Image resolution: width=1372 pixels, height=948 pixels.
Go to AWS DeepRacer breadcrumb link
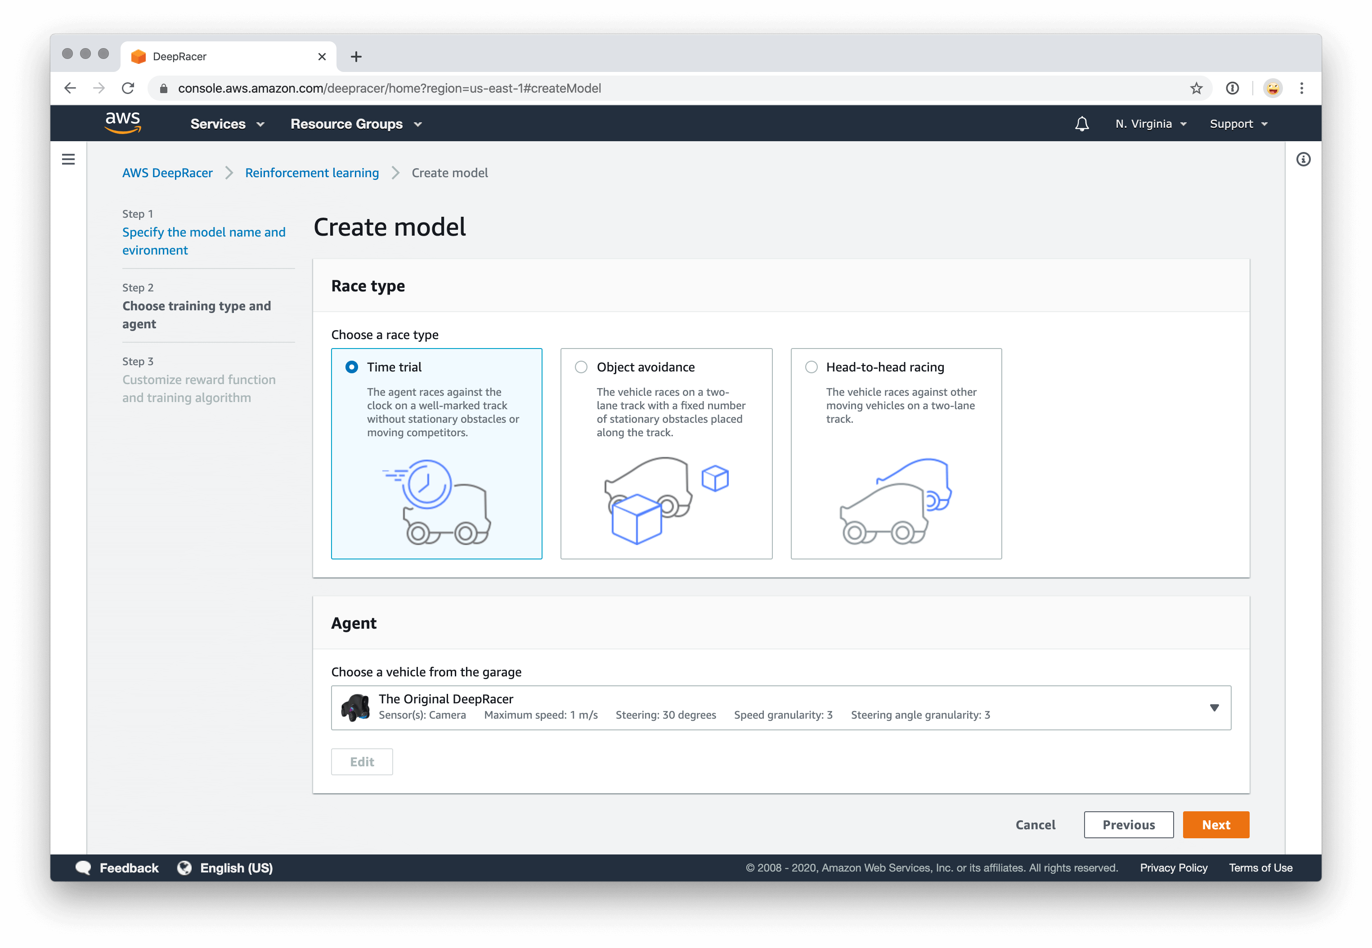click(x=167, y=173)
